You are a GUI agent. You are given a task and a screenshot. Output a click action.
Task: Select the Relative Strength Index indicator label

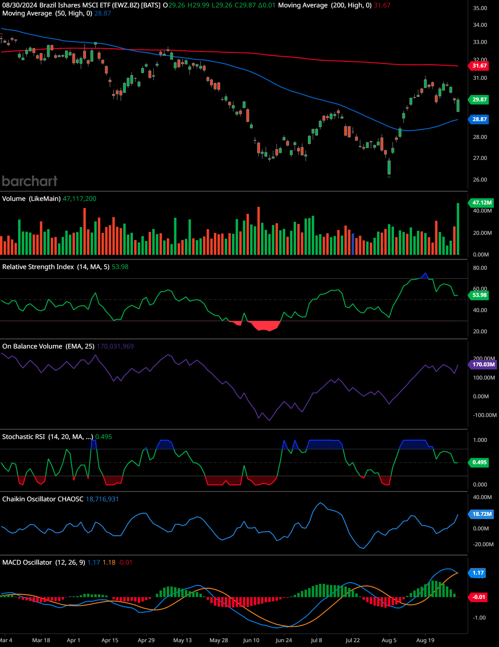56,267
